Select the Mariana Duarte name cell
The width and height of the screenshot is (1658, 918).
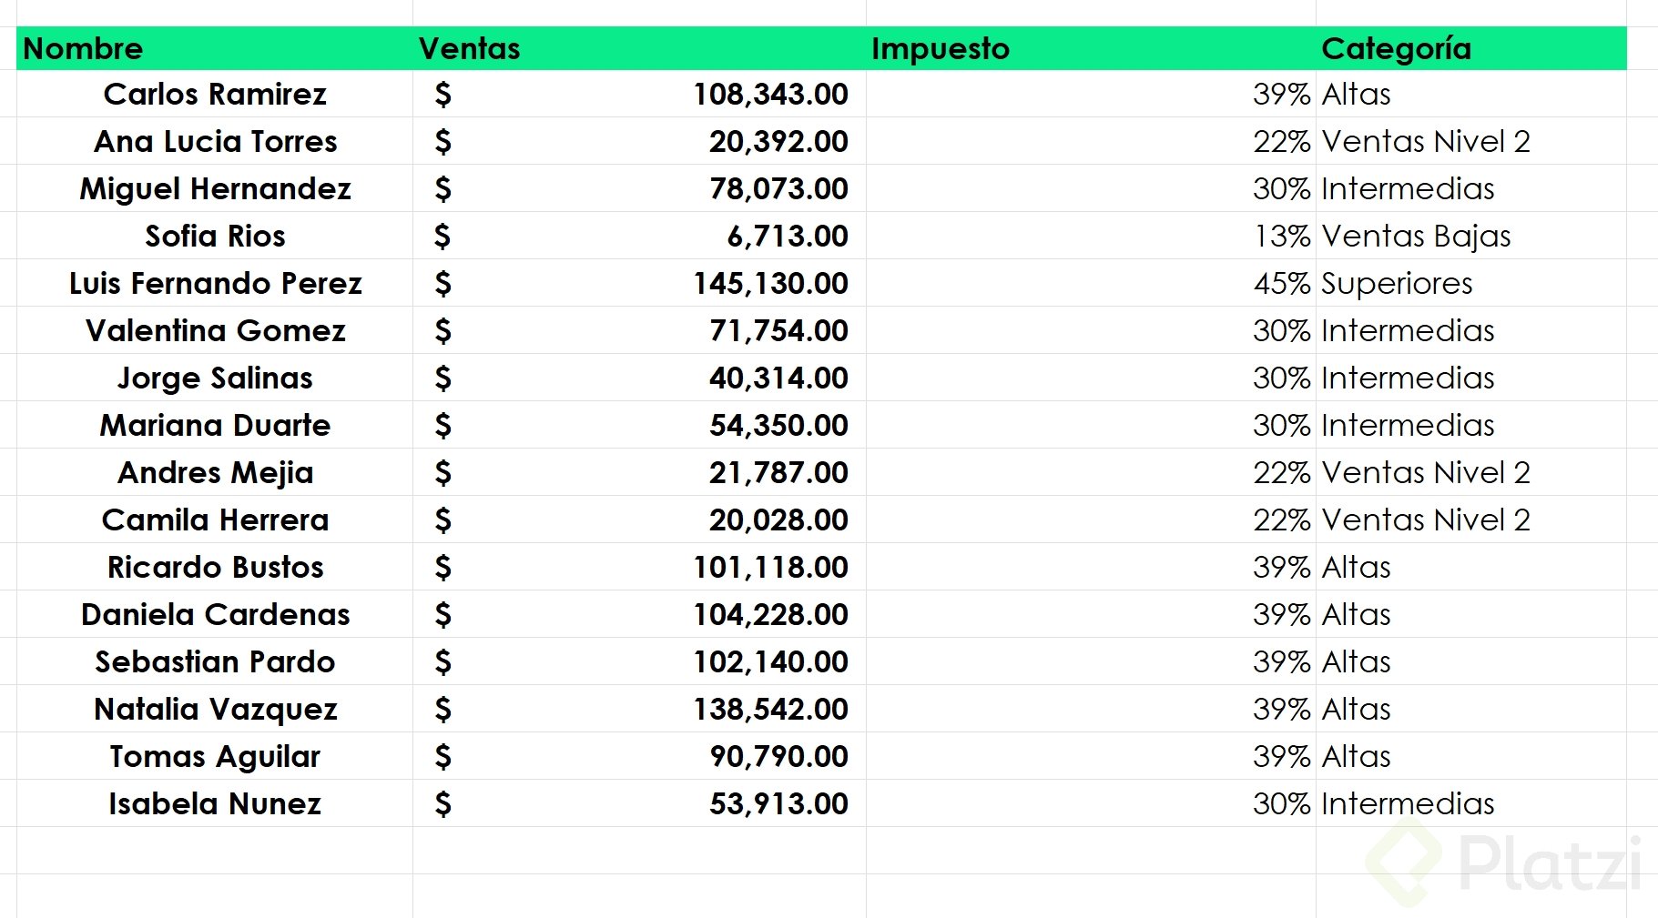[x=215, y=425]
